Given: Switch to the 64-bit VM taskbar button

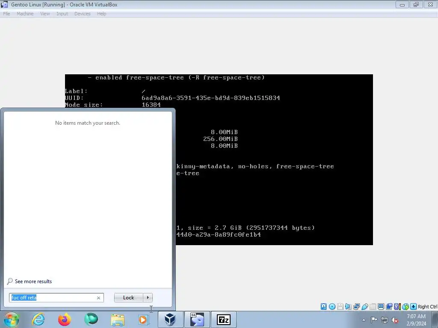Looking at the screenshot, I should click(x=197, y=319).
